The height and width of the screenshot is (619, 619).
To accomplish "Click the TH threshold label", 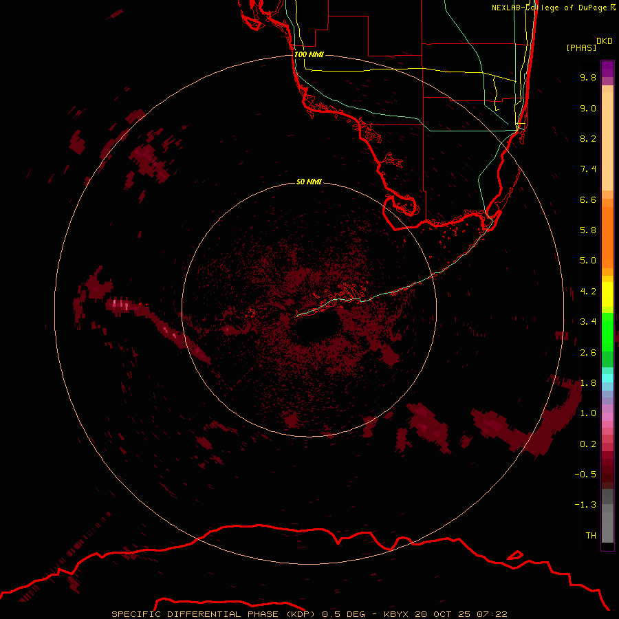I will (x=591, y=536).
